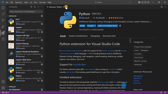Open the Terminal menu
Screen dimensions: 168x94
pyautogui.click(x=42, y=2)
